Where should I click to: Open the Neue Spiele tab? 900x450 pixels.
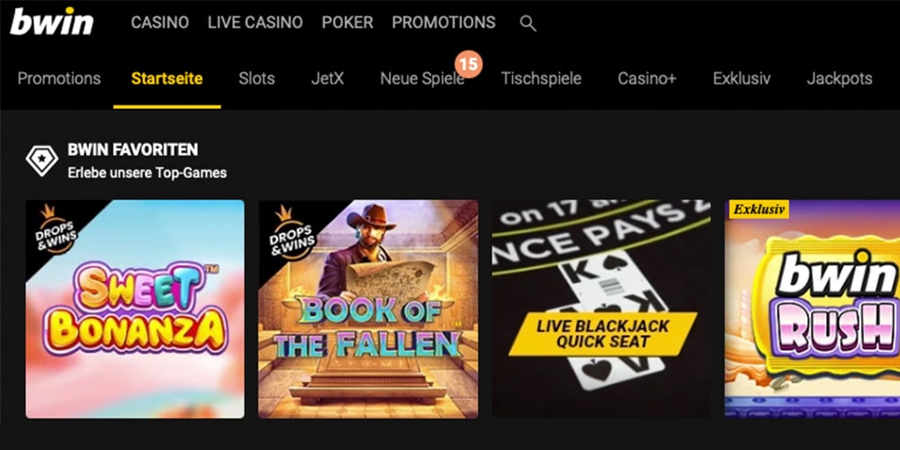(x=422, y=78)
